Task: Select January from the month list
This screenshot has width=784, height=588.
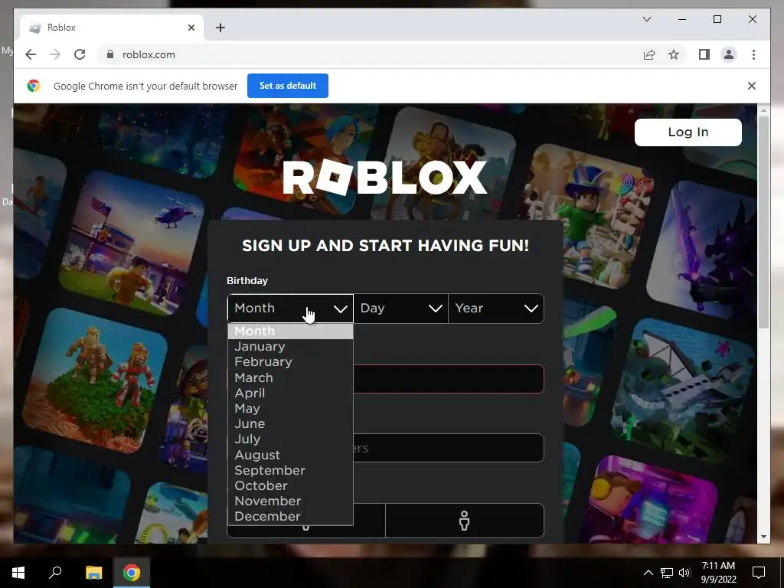Action: (290, 347)
